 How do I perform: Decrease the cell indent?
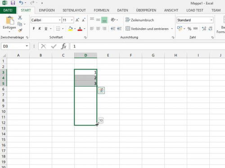tap(113, 28)
